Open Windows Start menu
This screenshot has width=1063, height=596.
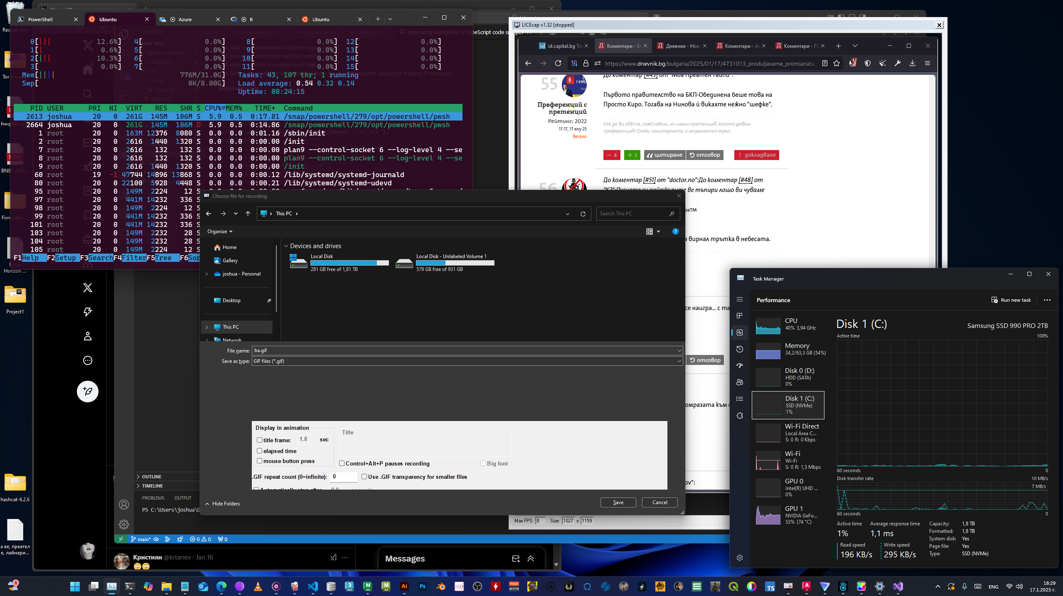click(75, 586)
